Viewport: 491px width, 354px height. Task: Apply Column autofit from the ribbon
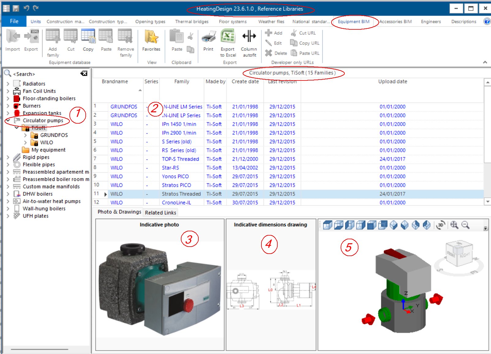pyautogui.click(x=249, y=38)
